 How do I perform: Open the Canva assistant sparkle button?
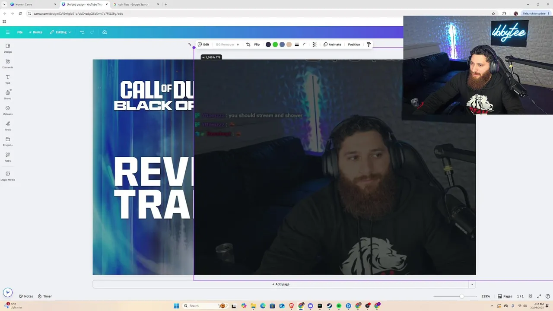pyautogui.click(x=7, y=292)
